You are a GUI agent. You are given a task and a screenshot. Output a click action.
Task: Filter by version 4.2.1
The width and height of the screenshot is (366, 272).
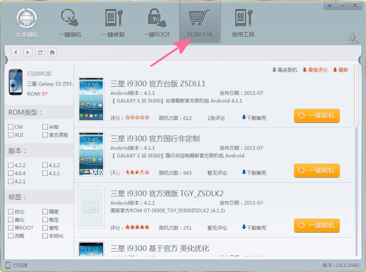11,181
